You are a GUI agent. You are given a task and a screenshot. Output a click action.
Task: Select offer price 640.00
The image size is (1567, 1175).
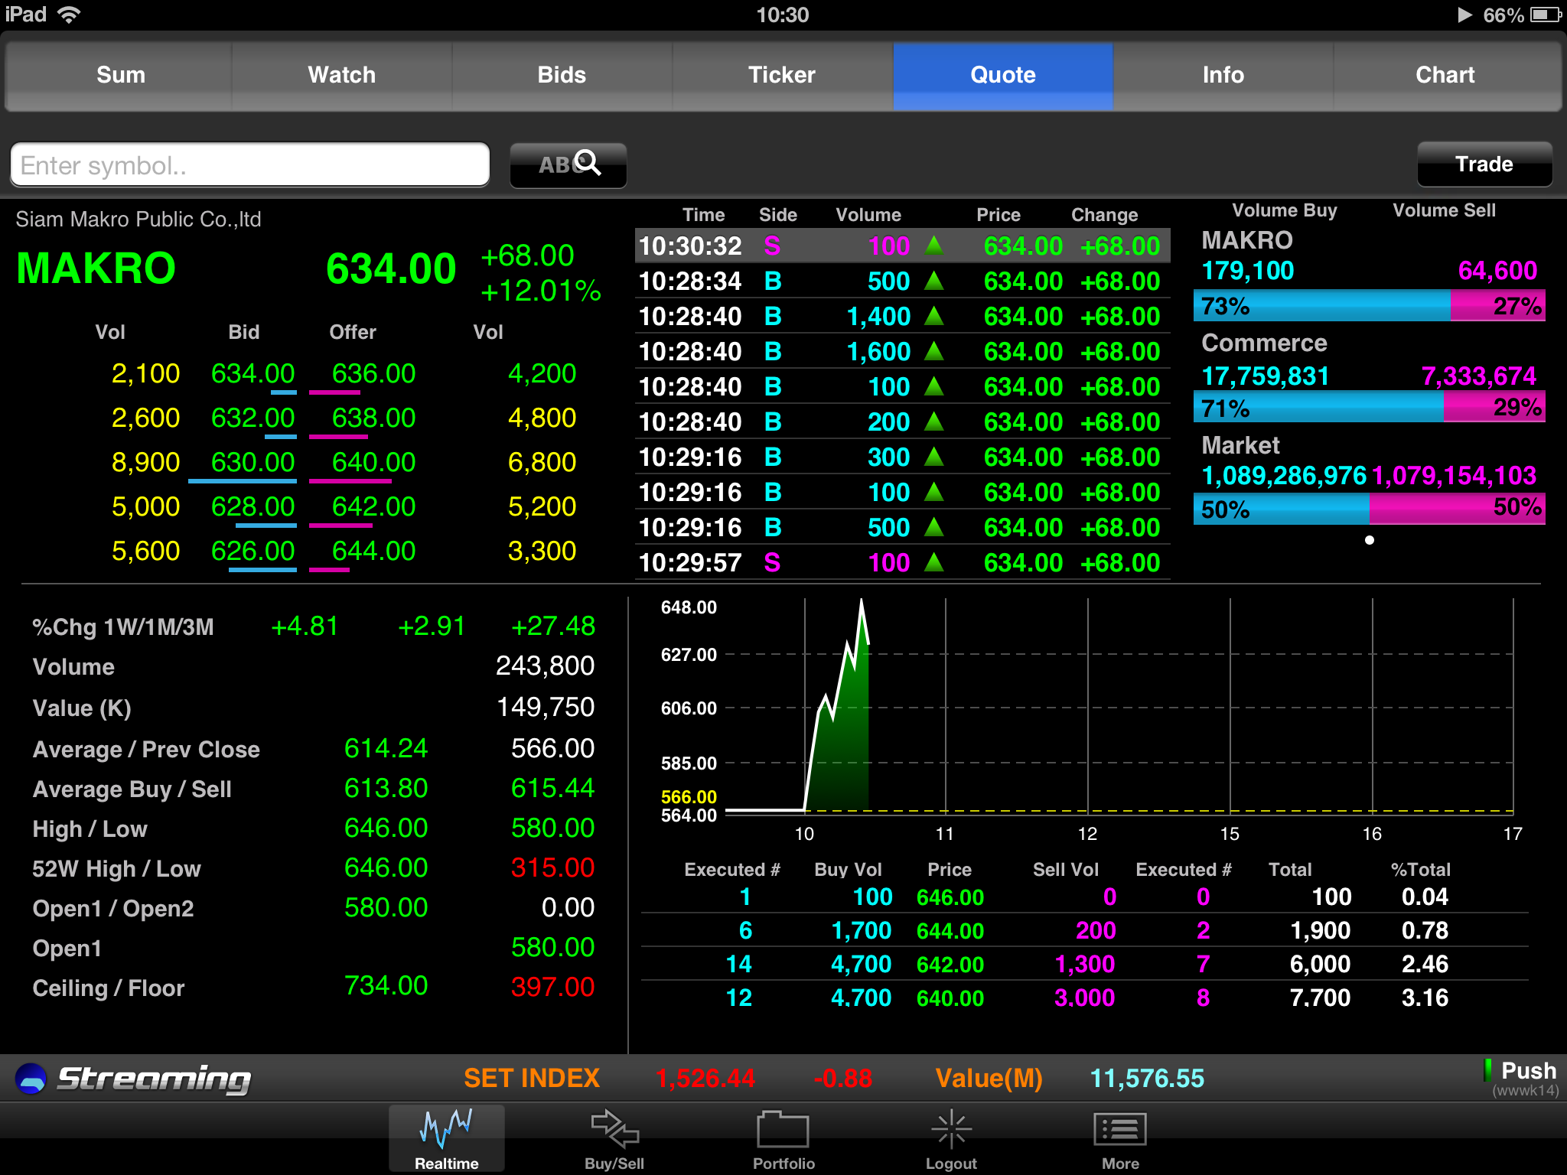[373, 462]
